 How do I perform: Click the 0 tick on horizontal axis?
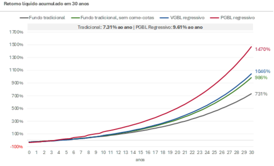pos(29,152)
